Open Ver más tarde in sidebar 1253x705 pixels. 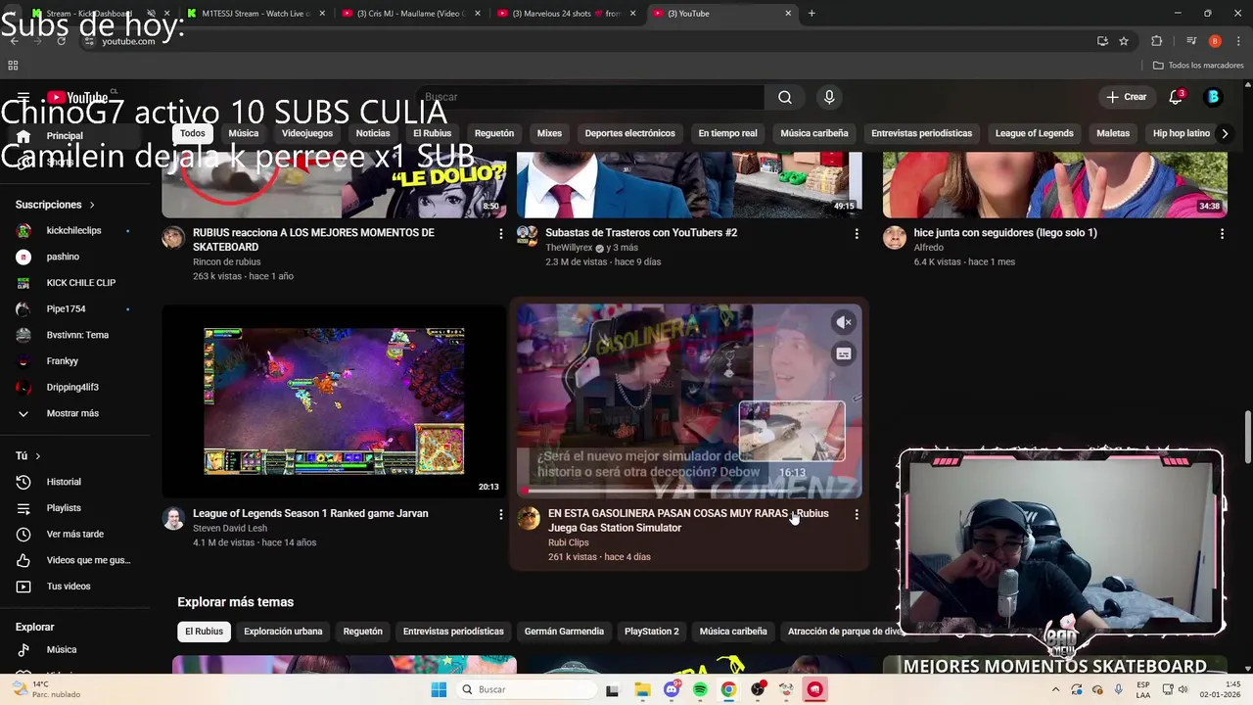[72, 535]
